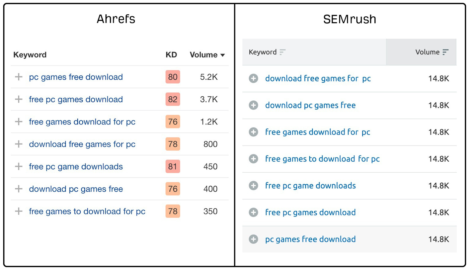The image size is (469, 270).
Task: Click the Ahrefs Keyword column header
Action: 30,55
